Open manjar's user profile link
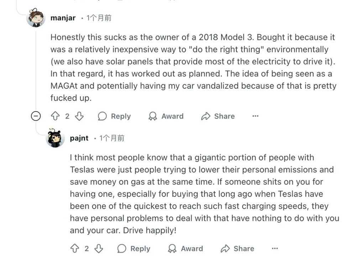The image size is (356, 266). [x=63, y=18]
